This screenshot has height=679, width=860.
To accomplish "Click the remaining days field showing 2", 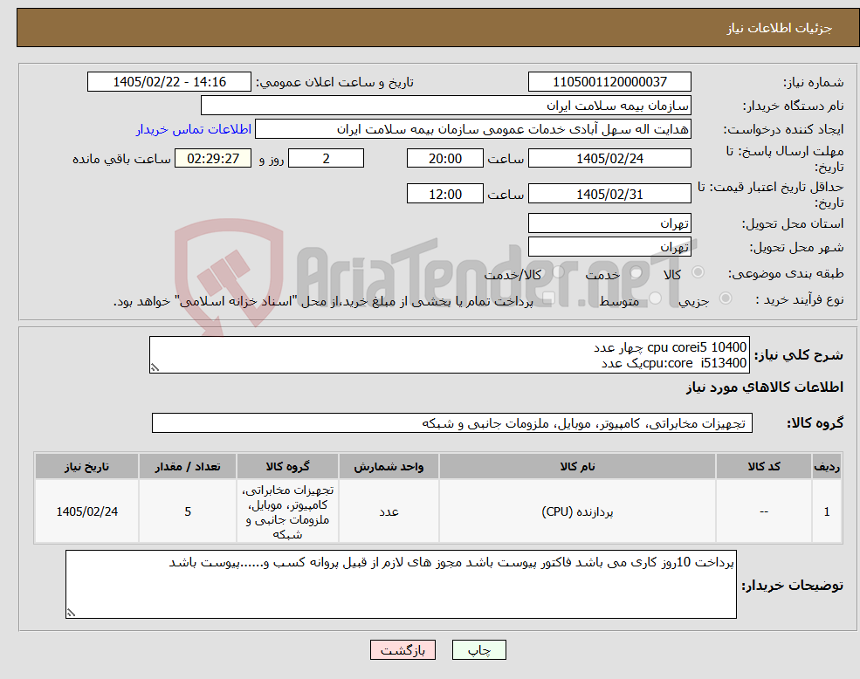I will (x=326, y=159).
